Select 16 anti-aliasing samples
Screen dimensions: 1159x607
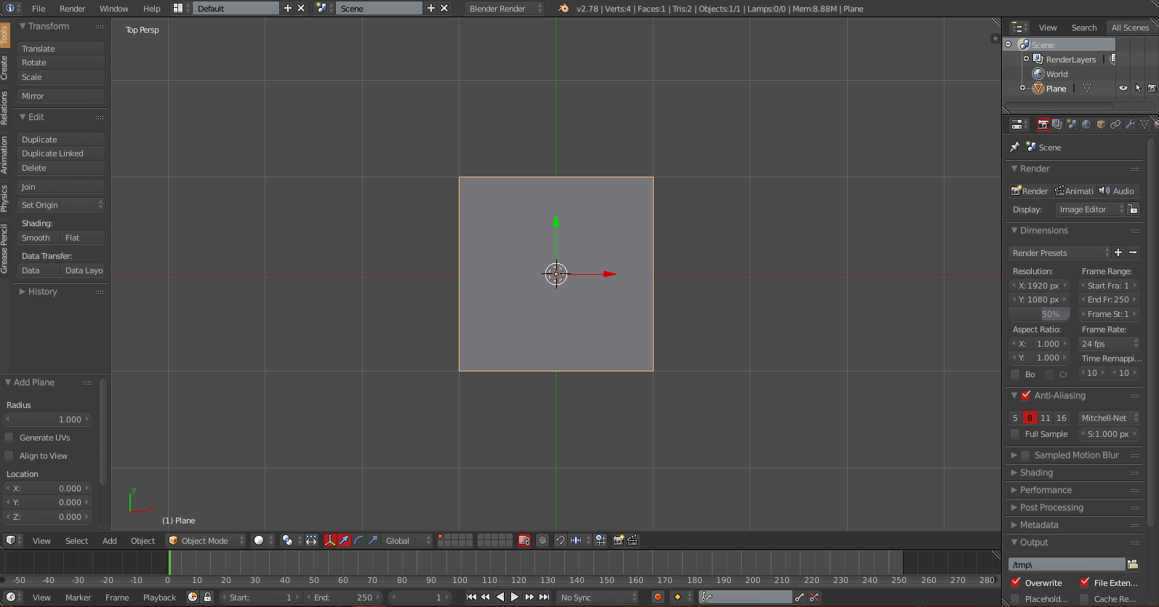pyautogui.click(x=1062, y=418)
